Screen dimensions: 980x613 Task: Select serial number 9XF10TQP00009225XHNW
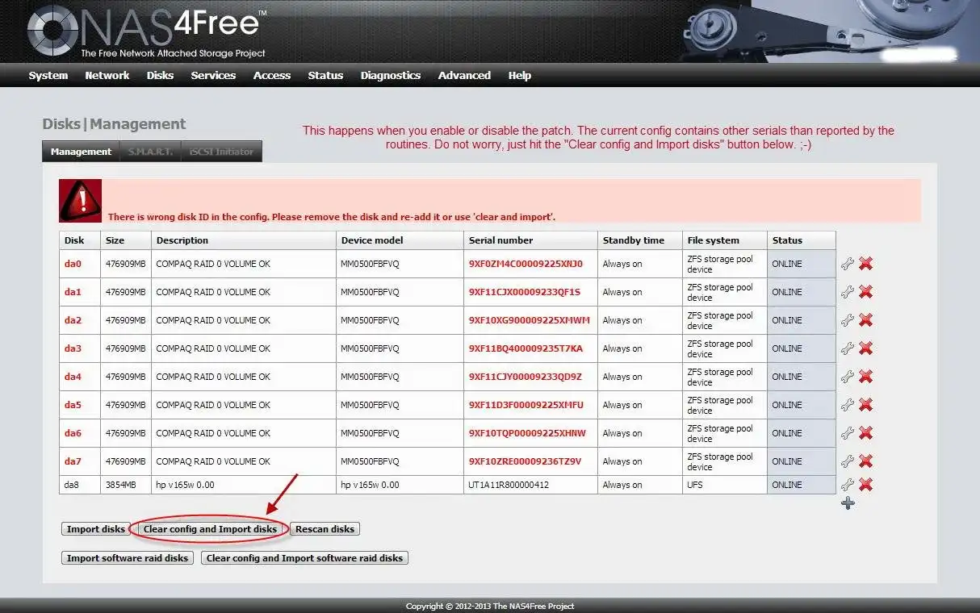coord(527,433)
